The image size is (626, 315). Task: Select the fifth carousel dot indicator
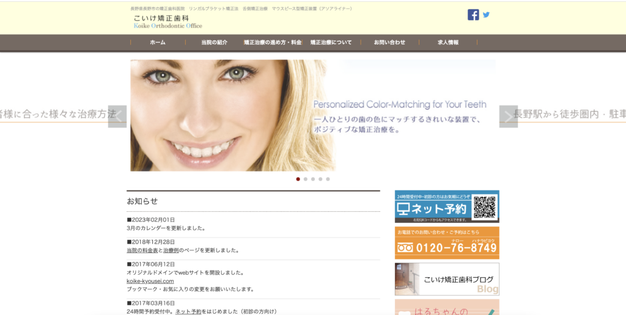[x=328, y=179]
